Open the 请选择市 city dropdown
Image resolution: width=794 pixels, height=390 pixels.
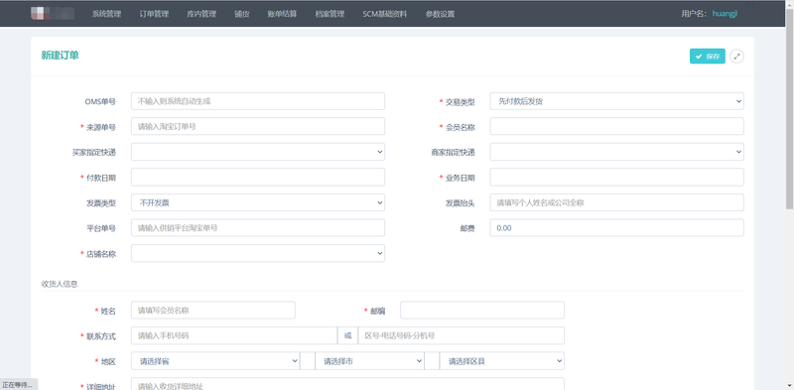click(369, 361)
